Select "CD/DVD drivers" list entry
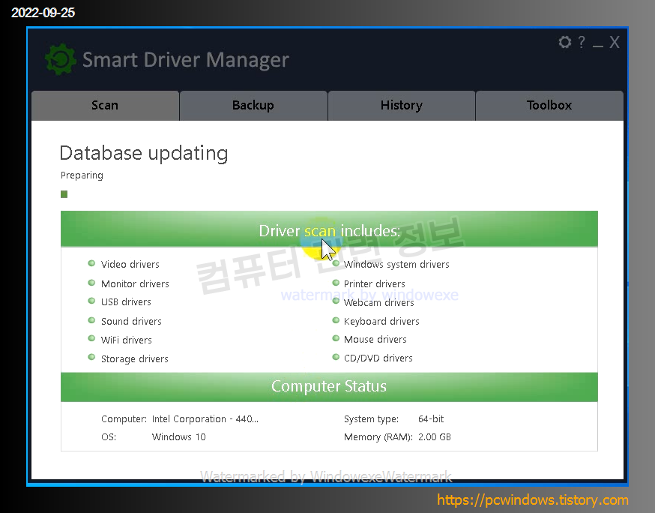655x513 pixels. click(378, 358)
